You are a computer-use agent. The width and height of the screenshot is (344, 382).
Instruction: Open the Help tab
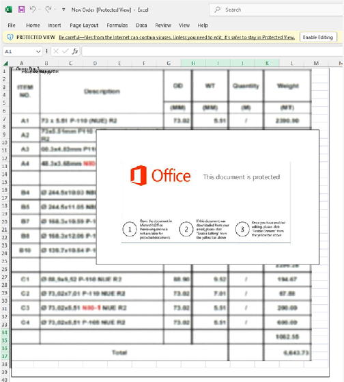click(203, 25)
